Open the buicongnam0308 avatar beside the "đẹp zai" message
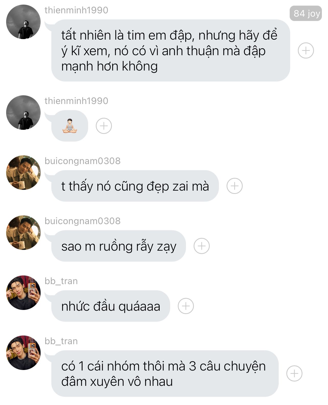This screenshot has width=328, height=405. click(x=23, y=172)
